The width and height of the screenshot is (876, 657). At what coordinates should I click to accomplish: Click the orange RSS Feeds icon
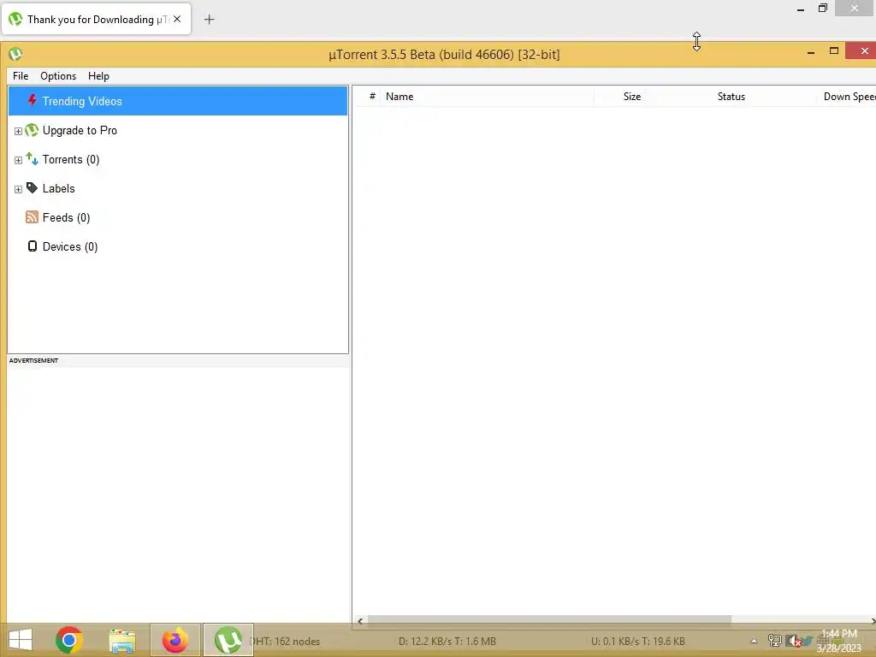32,217
